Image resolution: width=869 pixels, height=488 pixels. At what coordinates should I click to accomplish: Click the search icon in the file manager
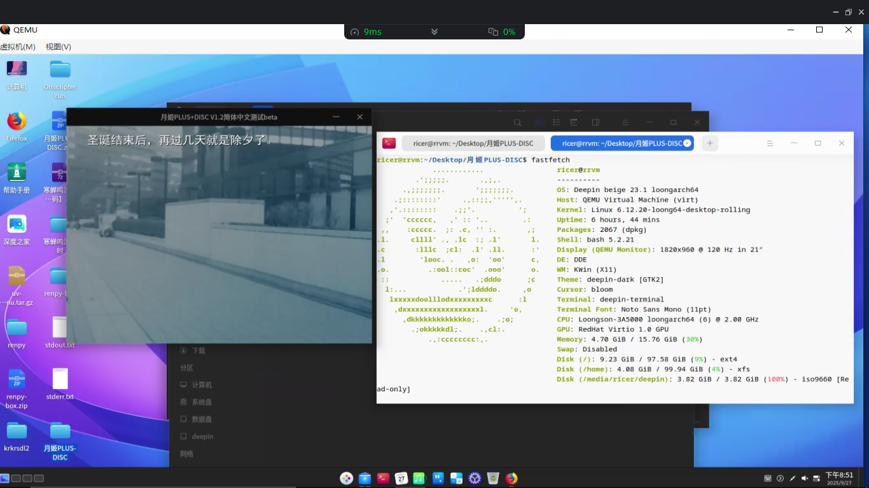(x=518, y=123)
